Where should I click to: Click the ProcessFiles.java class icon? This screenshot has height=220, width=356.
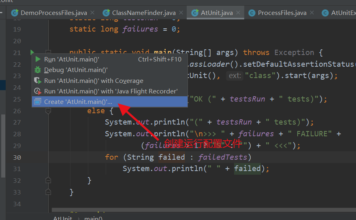[252, 13]
